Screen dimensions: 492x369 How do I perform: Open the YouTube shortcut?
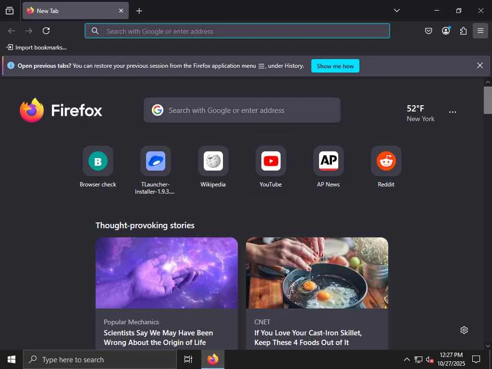271,167
